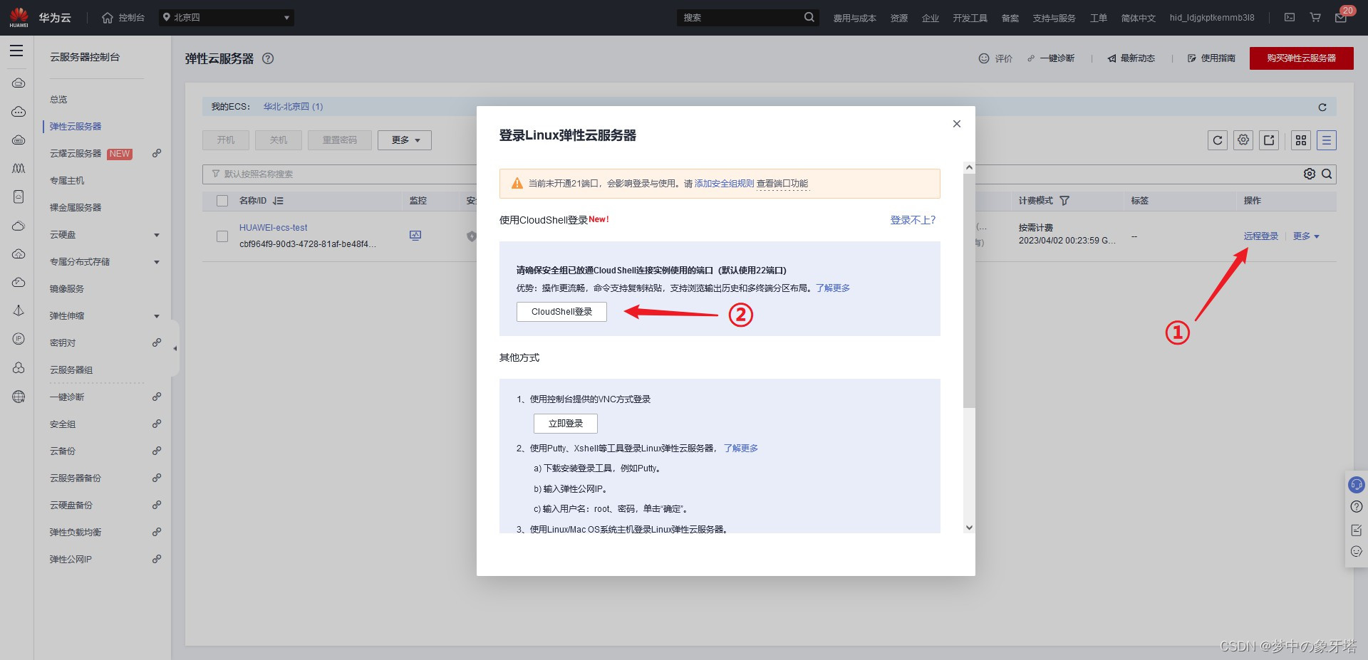Click the 评价 smiley icon

coord(984,58)
